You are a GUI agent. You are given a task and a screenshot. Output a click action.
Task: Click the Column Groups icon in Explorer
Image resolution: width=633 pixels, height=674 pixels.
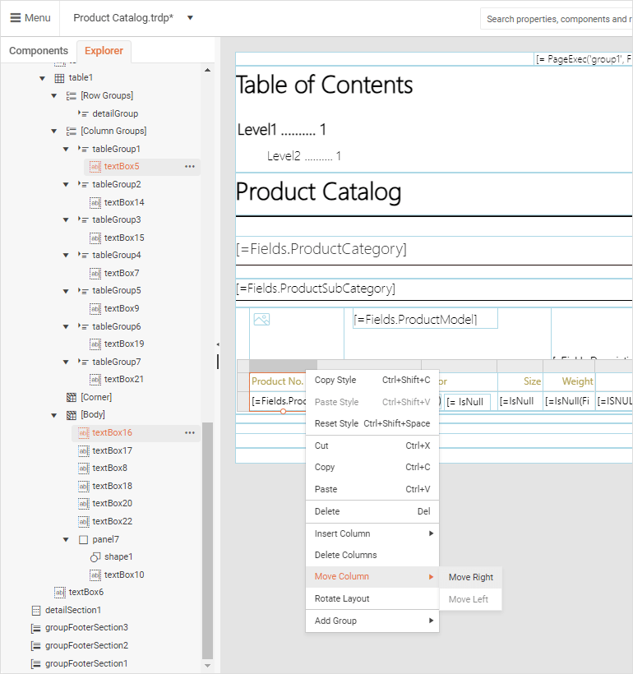(72, 132)
